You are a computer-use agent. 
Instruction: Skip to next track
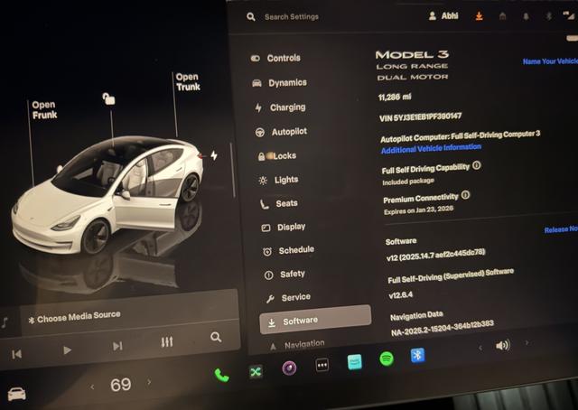(x=117, y=346)
